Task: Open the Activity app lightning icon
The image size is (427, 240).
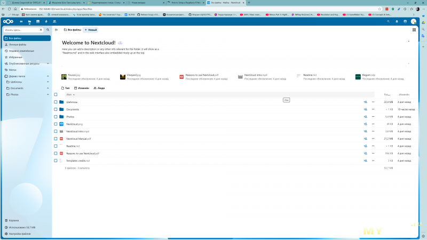Action: pyautogui.click(x=46, y=21)
